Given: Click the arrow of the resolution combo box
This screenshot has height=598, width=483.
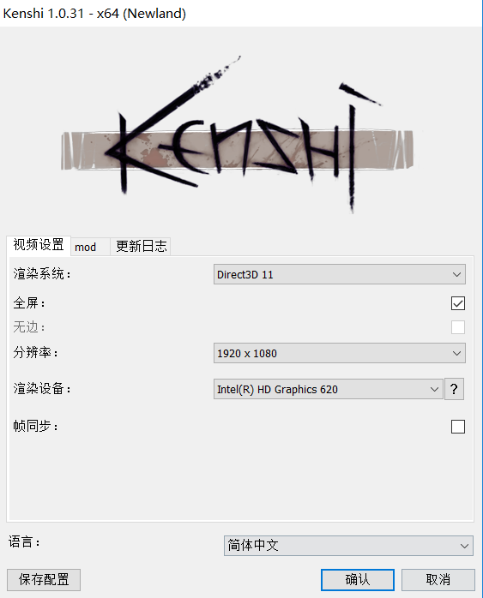Looking at the screenshot, I should point(456,353).
